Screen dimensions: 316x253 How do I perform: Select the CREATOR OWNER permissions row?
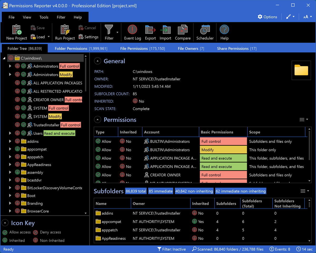(x=201, y=175)
